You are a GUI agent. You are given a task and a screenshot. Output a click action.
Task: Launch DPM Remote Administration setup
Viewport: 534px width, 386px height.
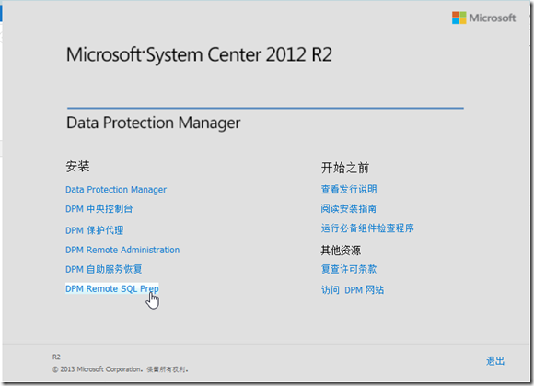click(x=122, y=250)
